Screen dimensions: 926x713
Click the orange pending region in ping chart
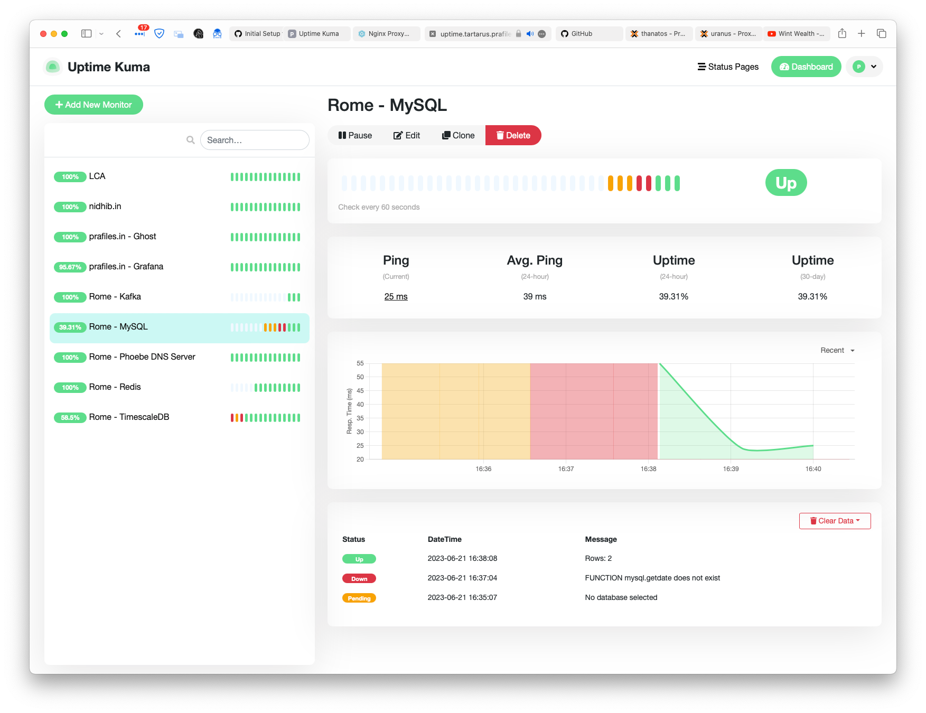point(456,411)
